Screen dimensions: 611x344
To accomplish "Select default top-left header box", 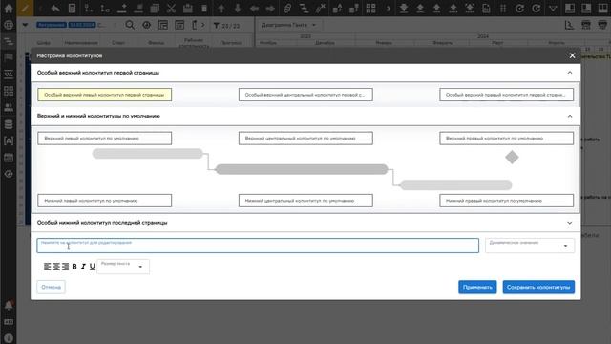I will click(x=104, y=139).
